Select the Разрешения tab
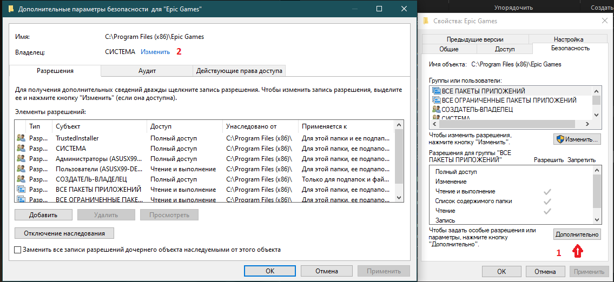This screenshot has width=614, height=282. 55,70
